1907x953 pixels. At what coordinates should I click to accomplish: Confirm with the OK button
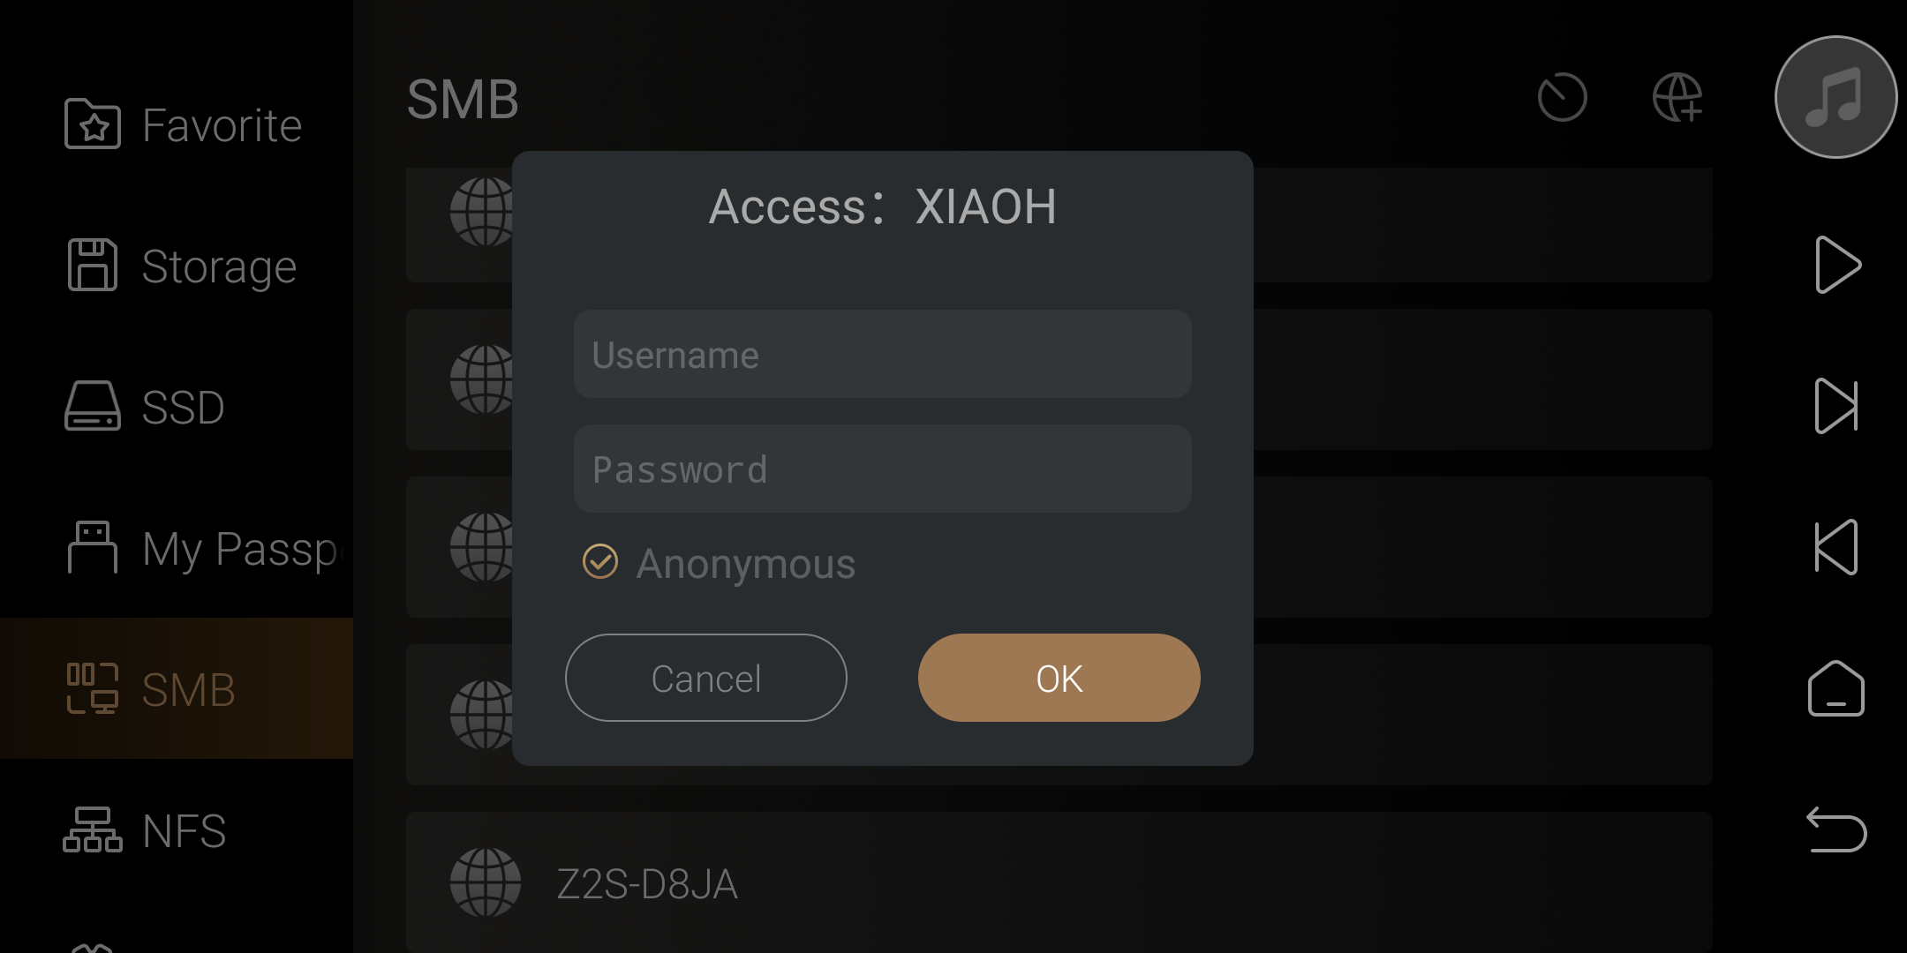click(1059, 678)
